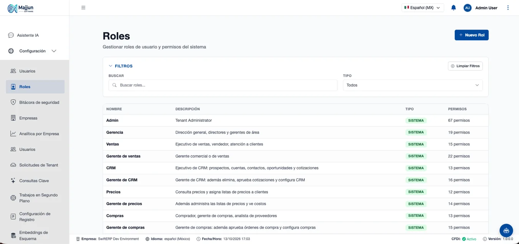Click the Nuevo Rol button
The width and height of the screenshot is (519, 244).
coord(471,35)
